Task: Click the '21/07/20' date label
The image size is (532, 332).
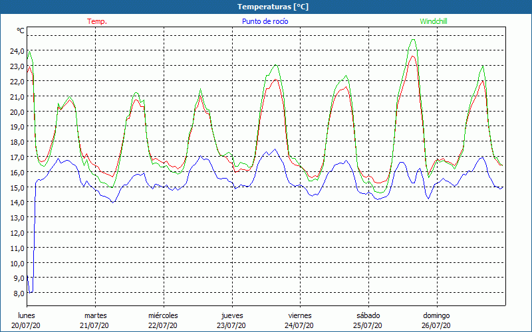Action: tap(94, 325)
